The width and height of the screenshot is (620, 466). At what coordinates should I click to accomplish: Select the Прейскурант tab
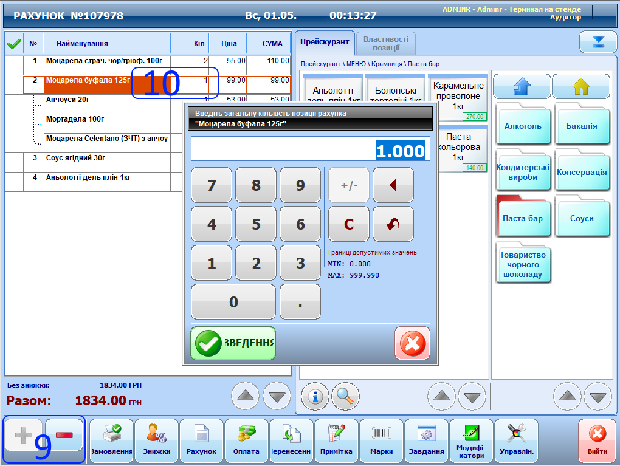click(325, 42)
